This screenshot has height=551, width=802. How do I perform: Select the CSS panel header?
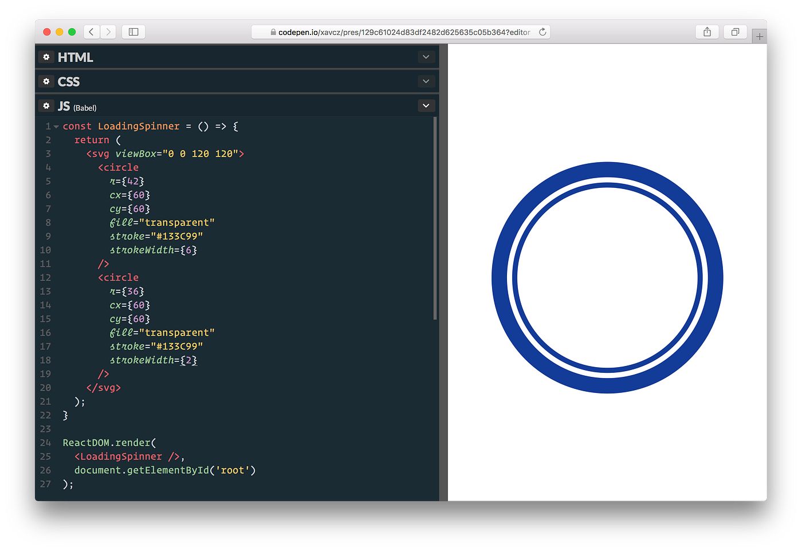pos(69,81)
